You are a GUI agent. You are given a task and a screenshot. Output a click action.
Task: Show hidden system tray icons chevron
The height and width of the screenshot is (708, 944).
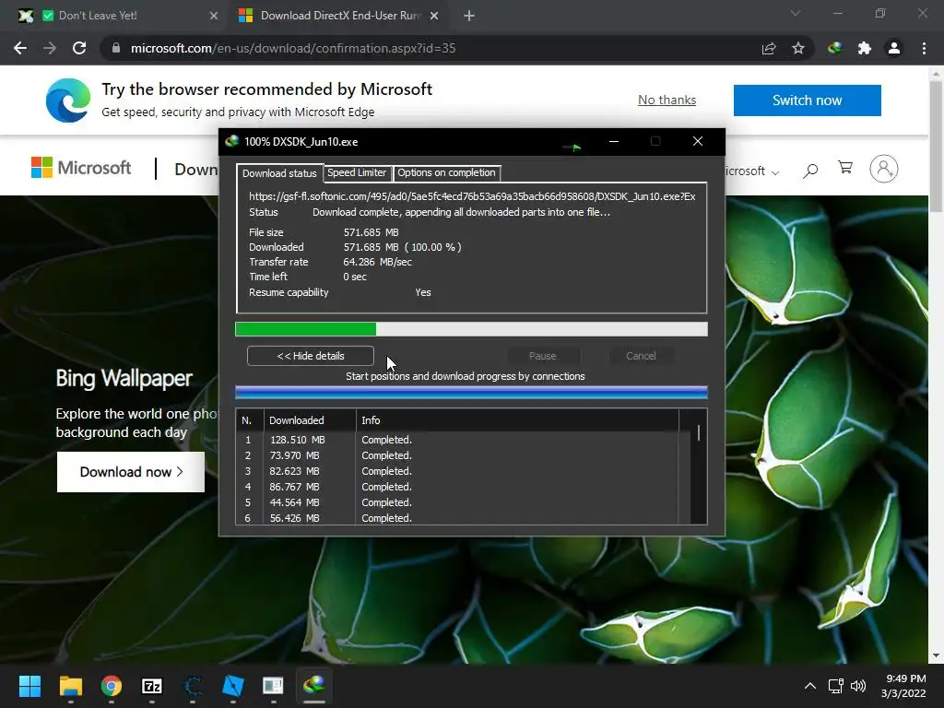(810, 686)
